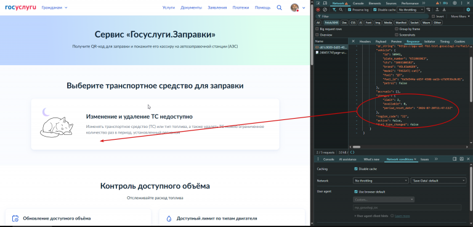Select the Fetch/XHR filter button
The image size is (473, 227).
[x=331, y=23]
